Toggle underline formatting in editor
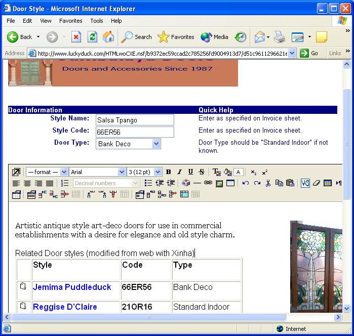This screenshot has width=354, height=336. tap(190, 172)
